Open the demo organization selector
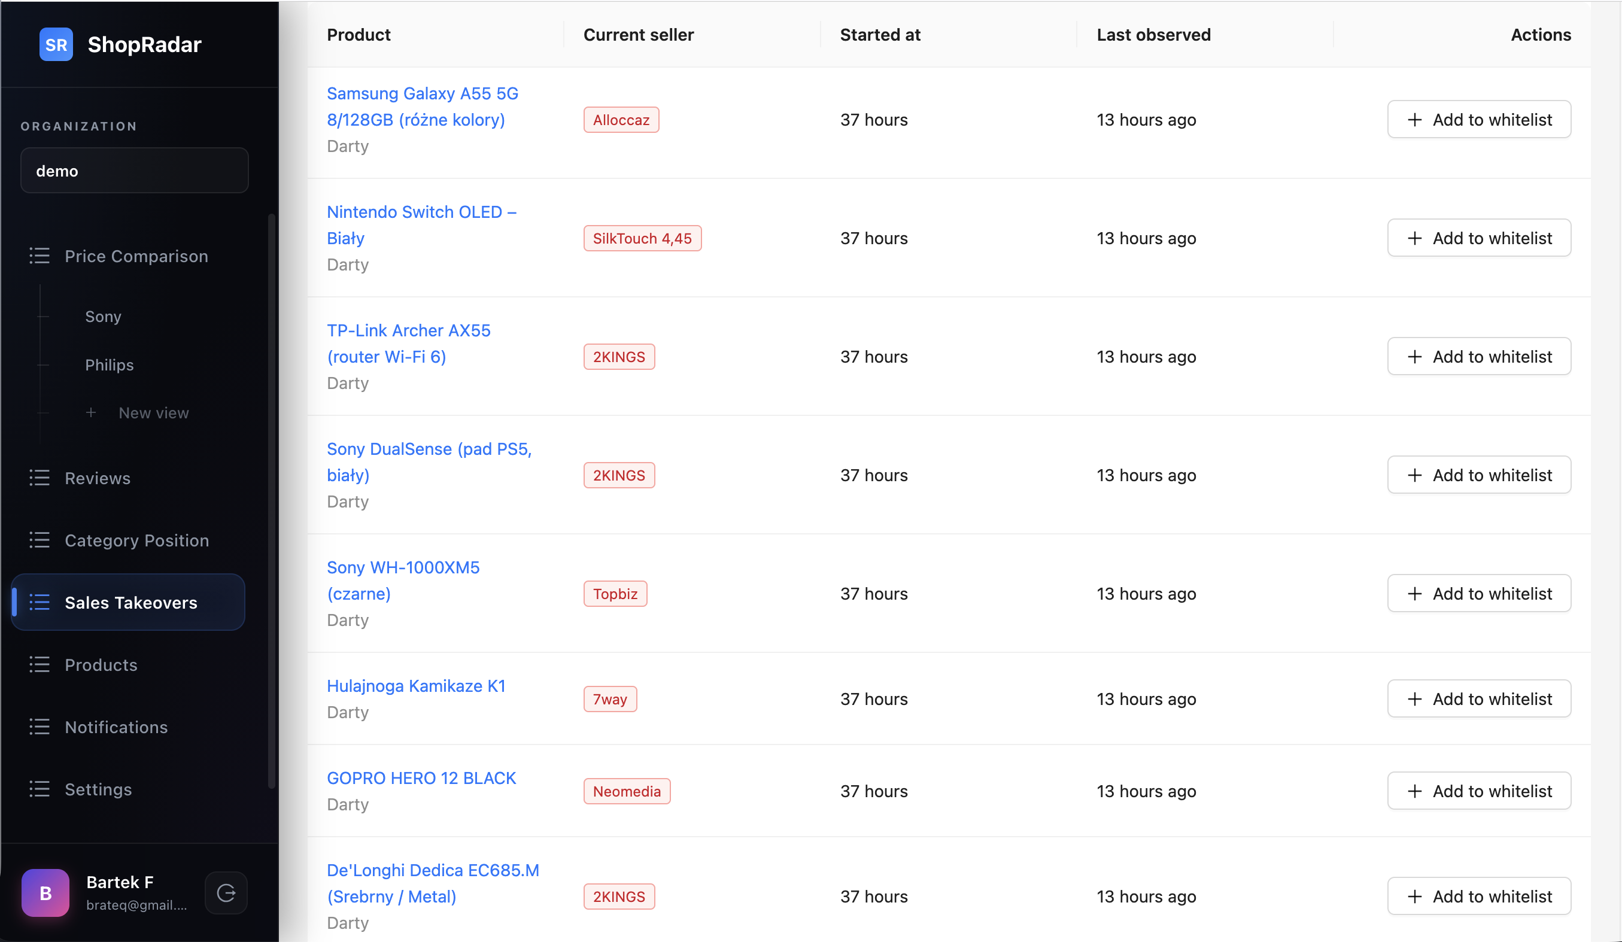 [x=134, y=171]
